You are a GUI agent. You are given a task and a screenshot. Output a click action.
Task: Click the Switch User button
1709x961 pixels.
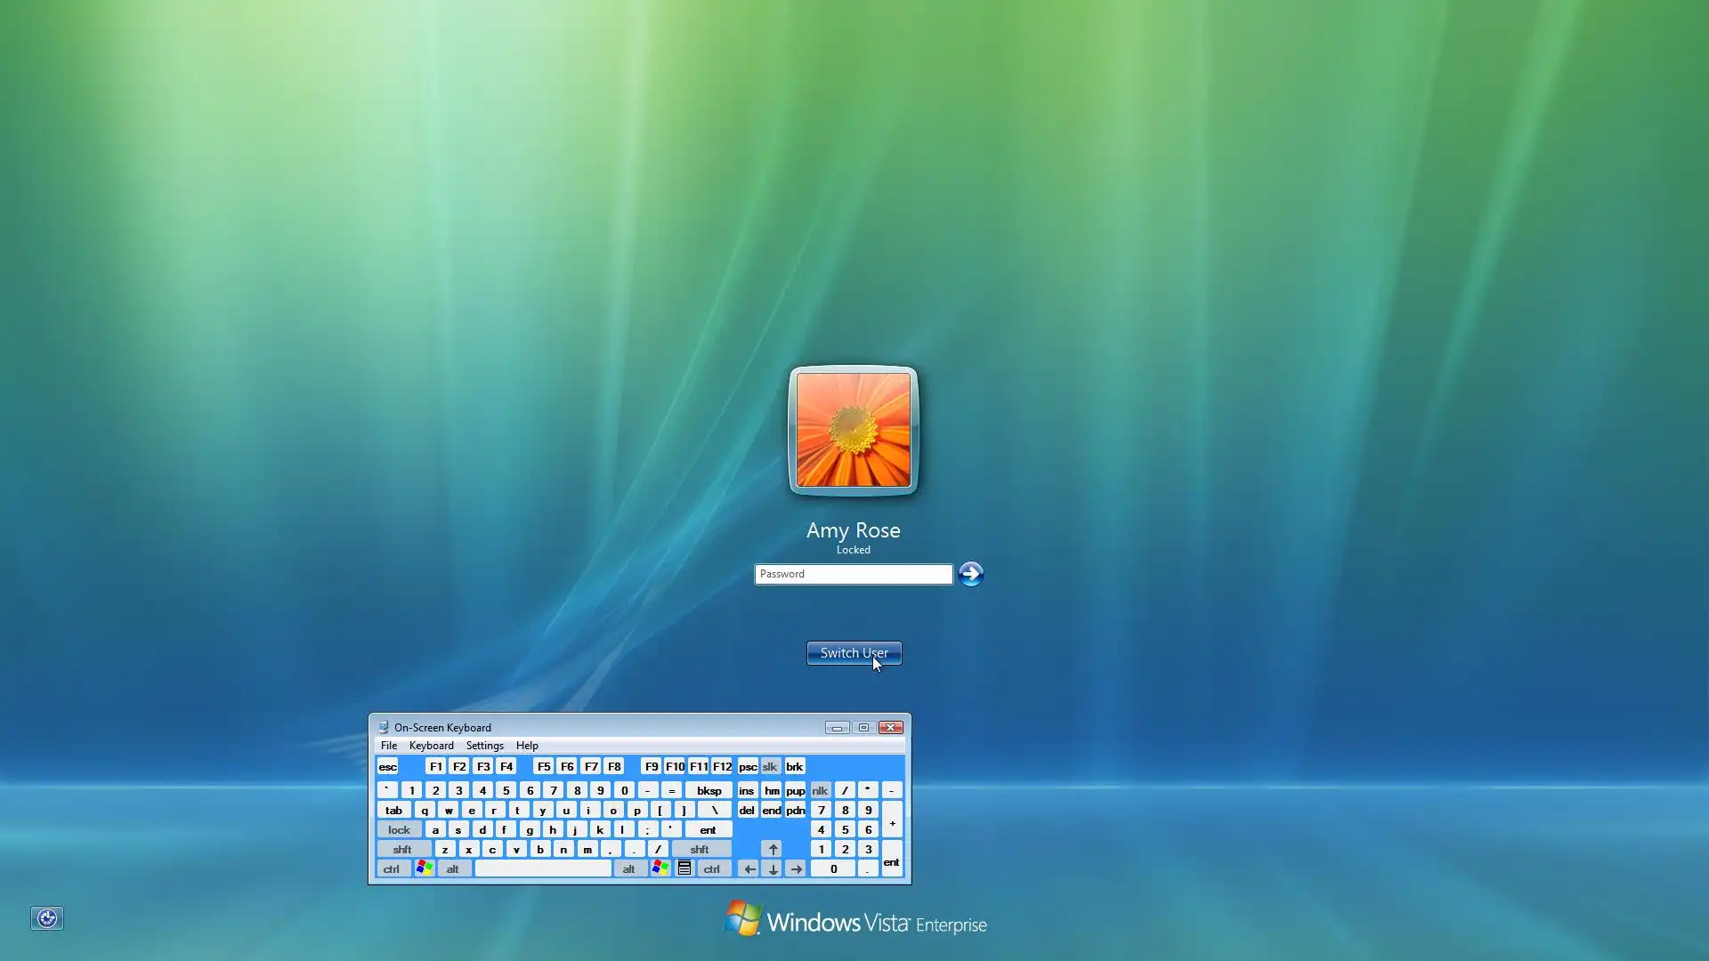(854, 653)
